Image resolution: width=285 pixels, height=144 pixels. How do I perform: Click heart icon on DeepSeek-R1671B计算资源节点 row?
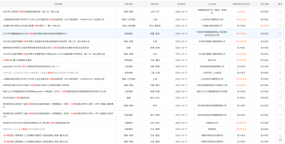click(x=280, y=66)
